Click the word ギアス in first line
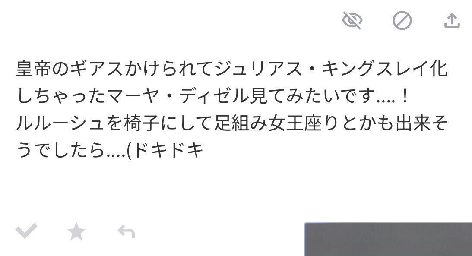472x256 pixels. 96,69
